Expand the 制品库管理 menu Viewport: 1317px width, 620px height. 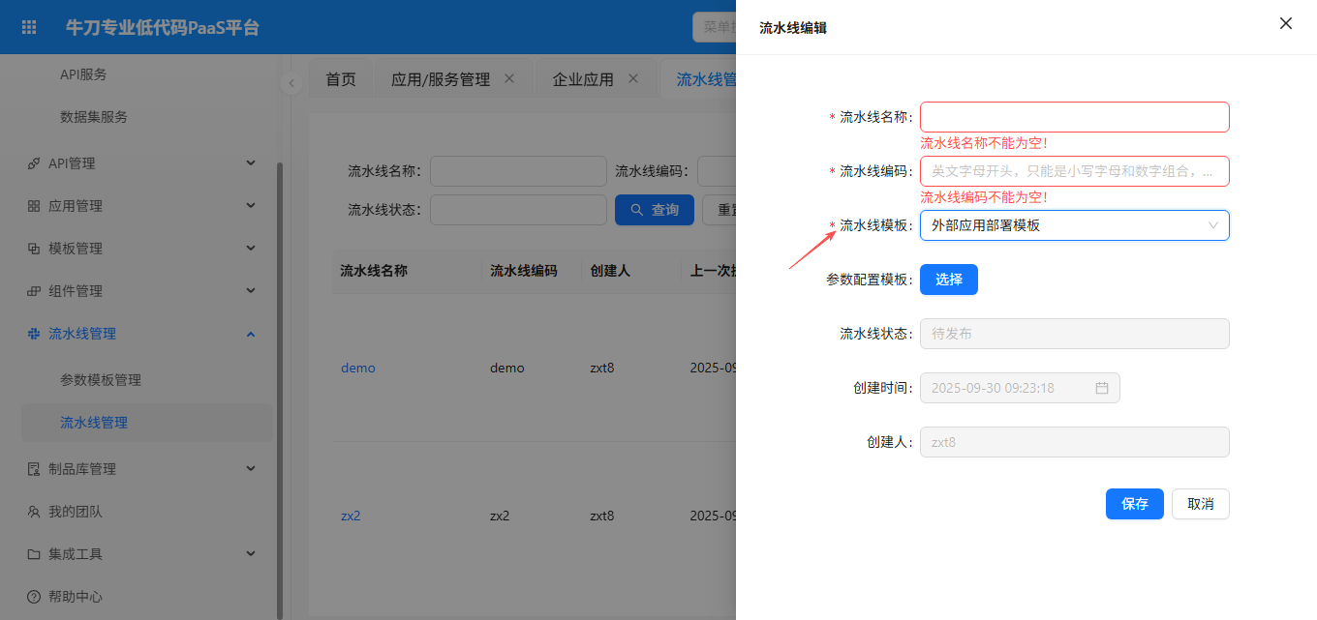click(x=251, y=469)
